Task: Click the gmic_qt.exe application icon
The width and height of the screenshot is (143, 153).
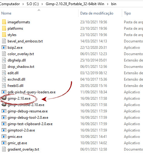Action: [4, 143]
